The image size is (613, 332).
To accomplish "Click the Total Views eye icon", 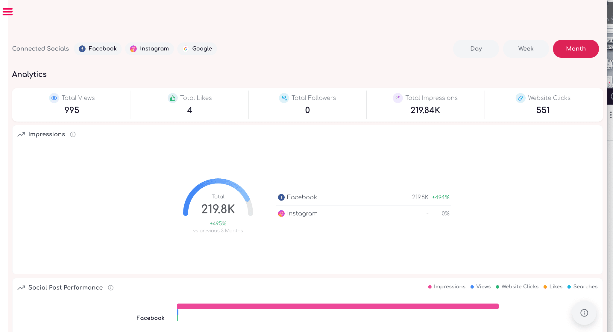I will click(54, 98).
